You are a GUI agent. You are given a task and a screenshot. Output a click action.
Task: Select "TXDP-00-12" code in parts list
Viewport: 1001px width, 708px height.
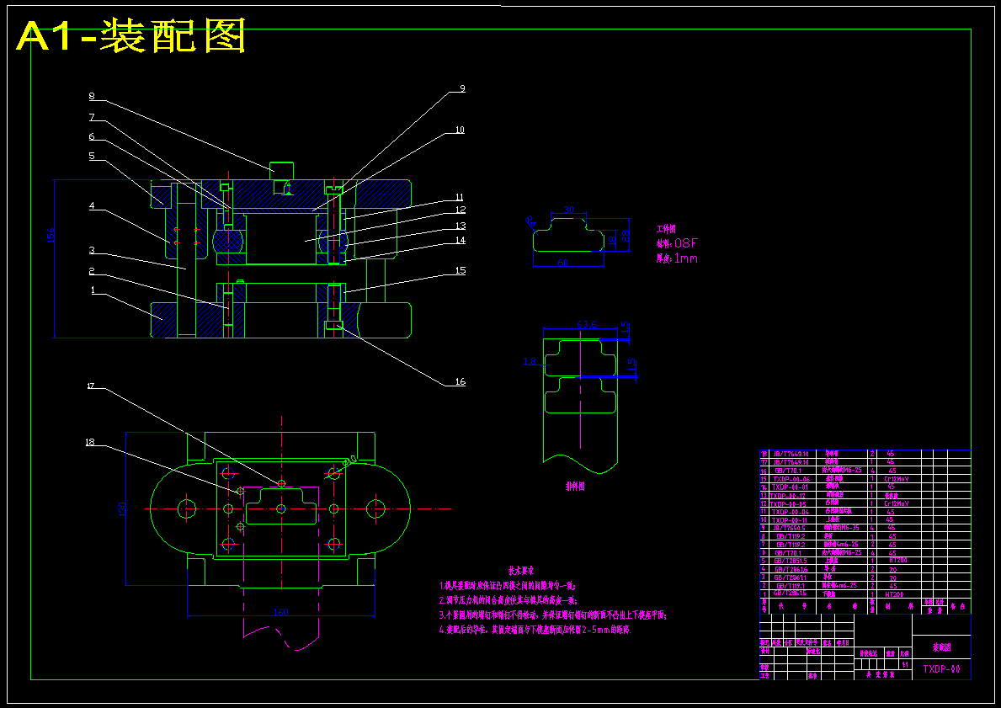click(788, 495)
